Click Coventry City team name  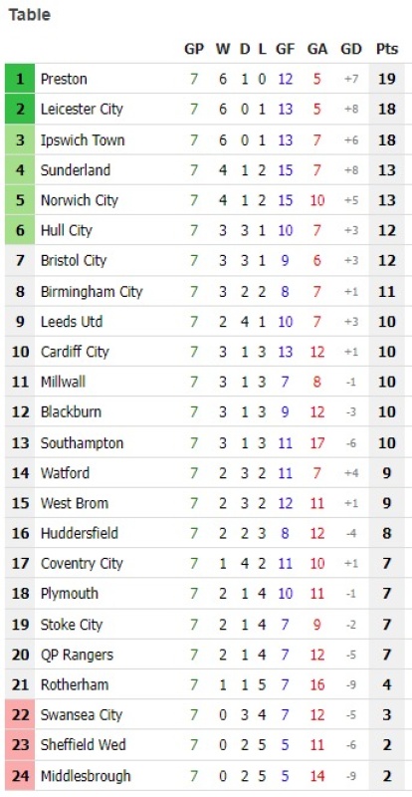(82, 563)
